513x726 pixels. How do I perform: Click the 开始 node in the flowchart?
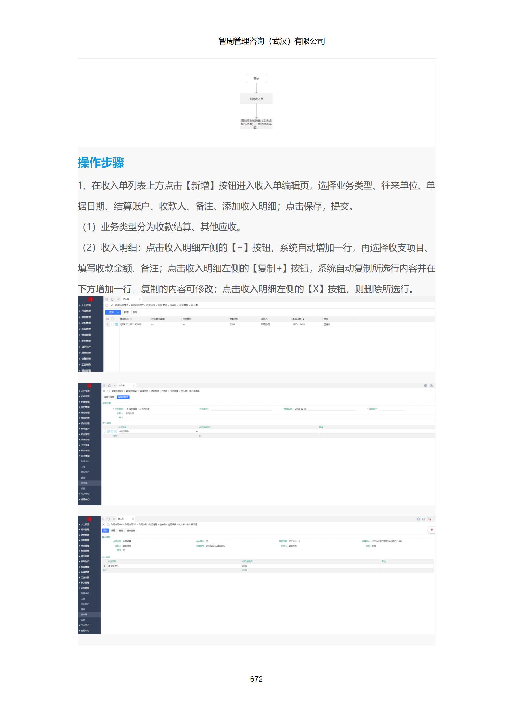(256, 79)
